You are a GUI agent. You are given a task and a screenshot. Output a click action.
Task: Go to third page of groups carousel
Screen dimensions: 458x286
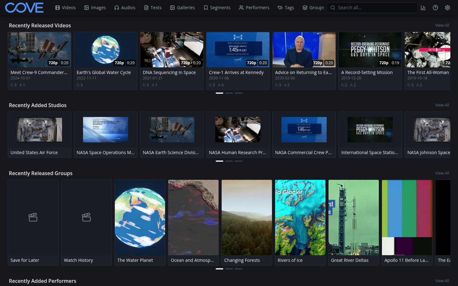pos(239,269)
